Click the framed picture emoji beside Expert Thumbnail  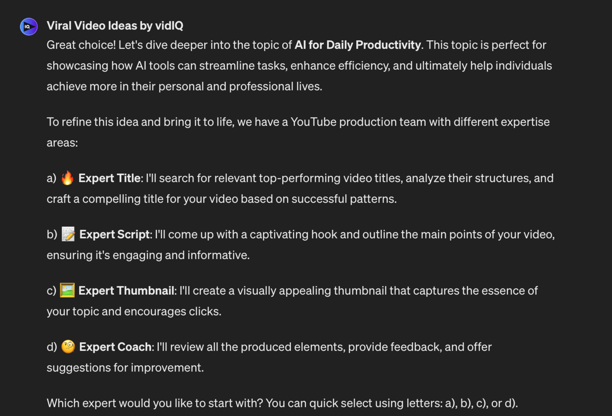[67, 290]
